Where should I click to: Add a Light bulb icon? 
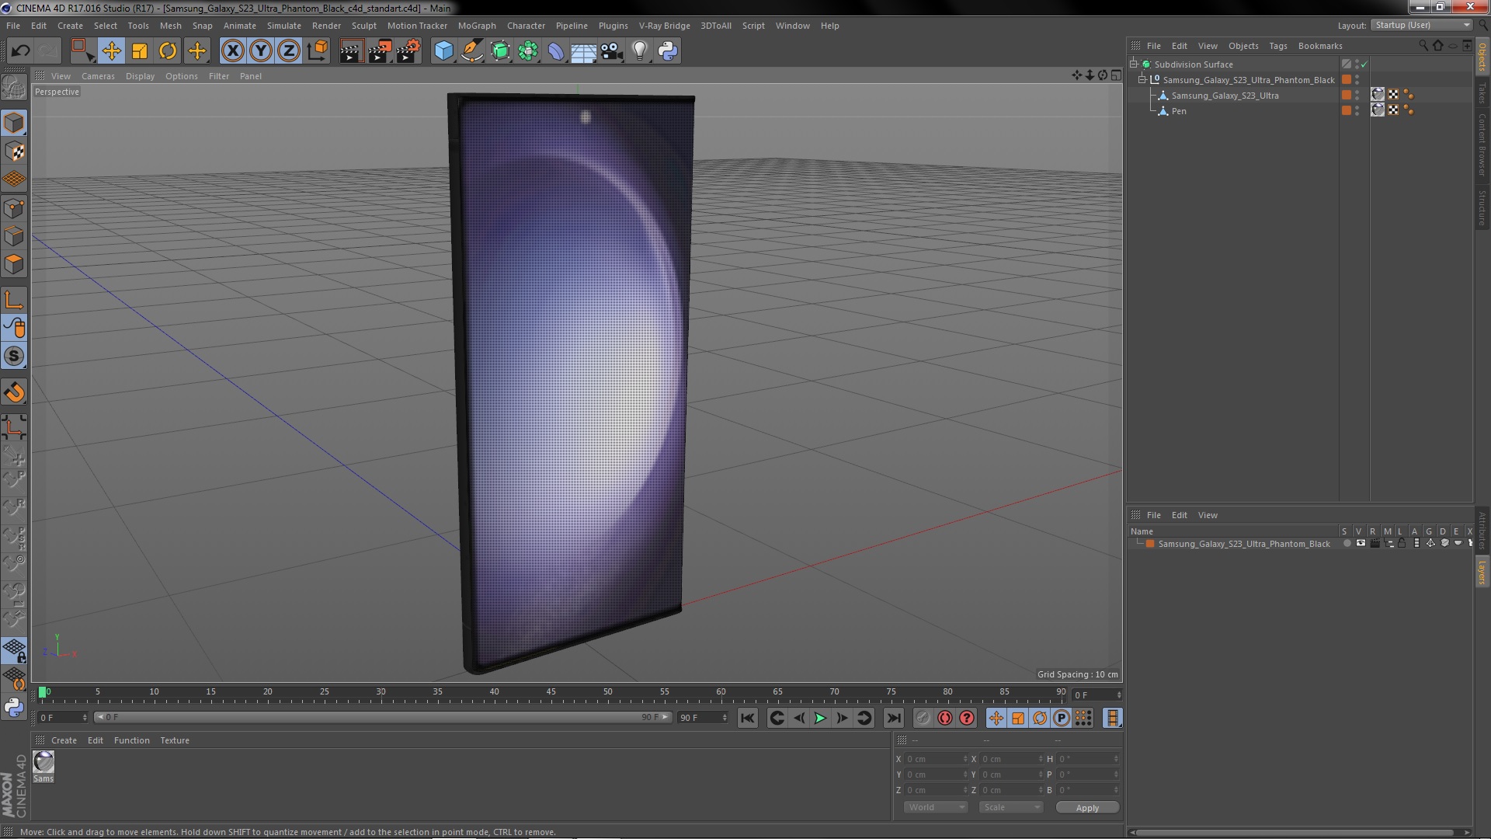(x=640, y=51)
